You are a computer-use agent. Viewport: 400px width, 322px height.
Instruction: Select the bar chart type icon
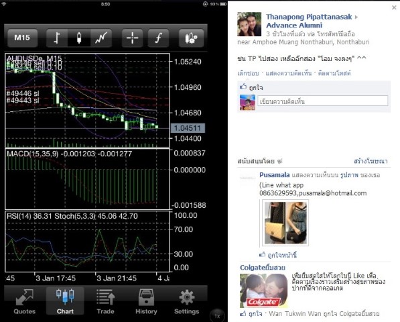(x=57, y=38)
